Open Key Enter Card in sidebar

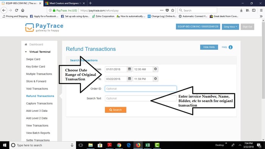[x=36, y=67]
